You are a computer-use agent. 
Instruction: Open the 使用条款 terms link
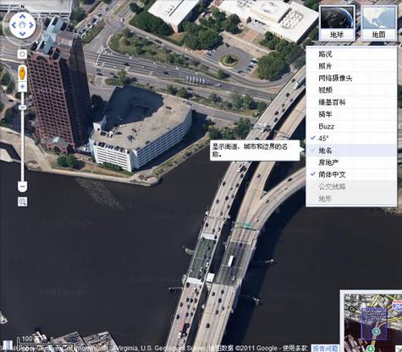pyautogui.click(x=295, y=349)
